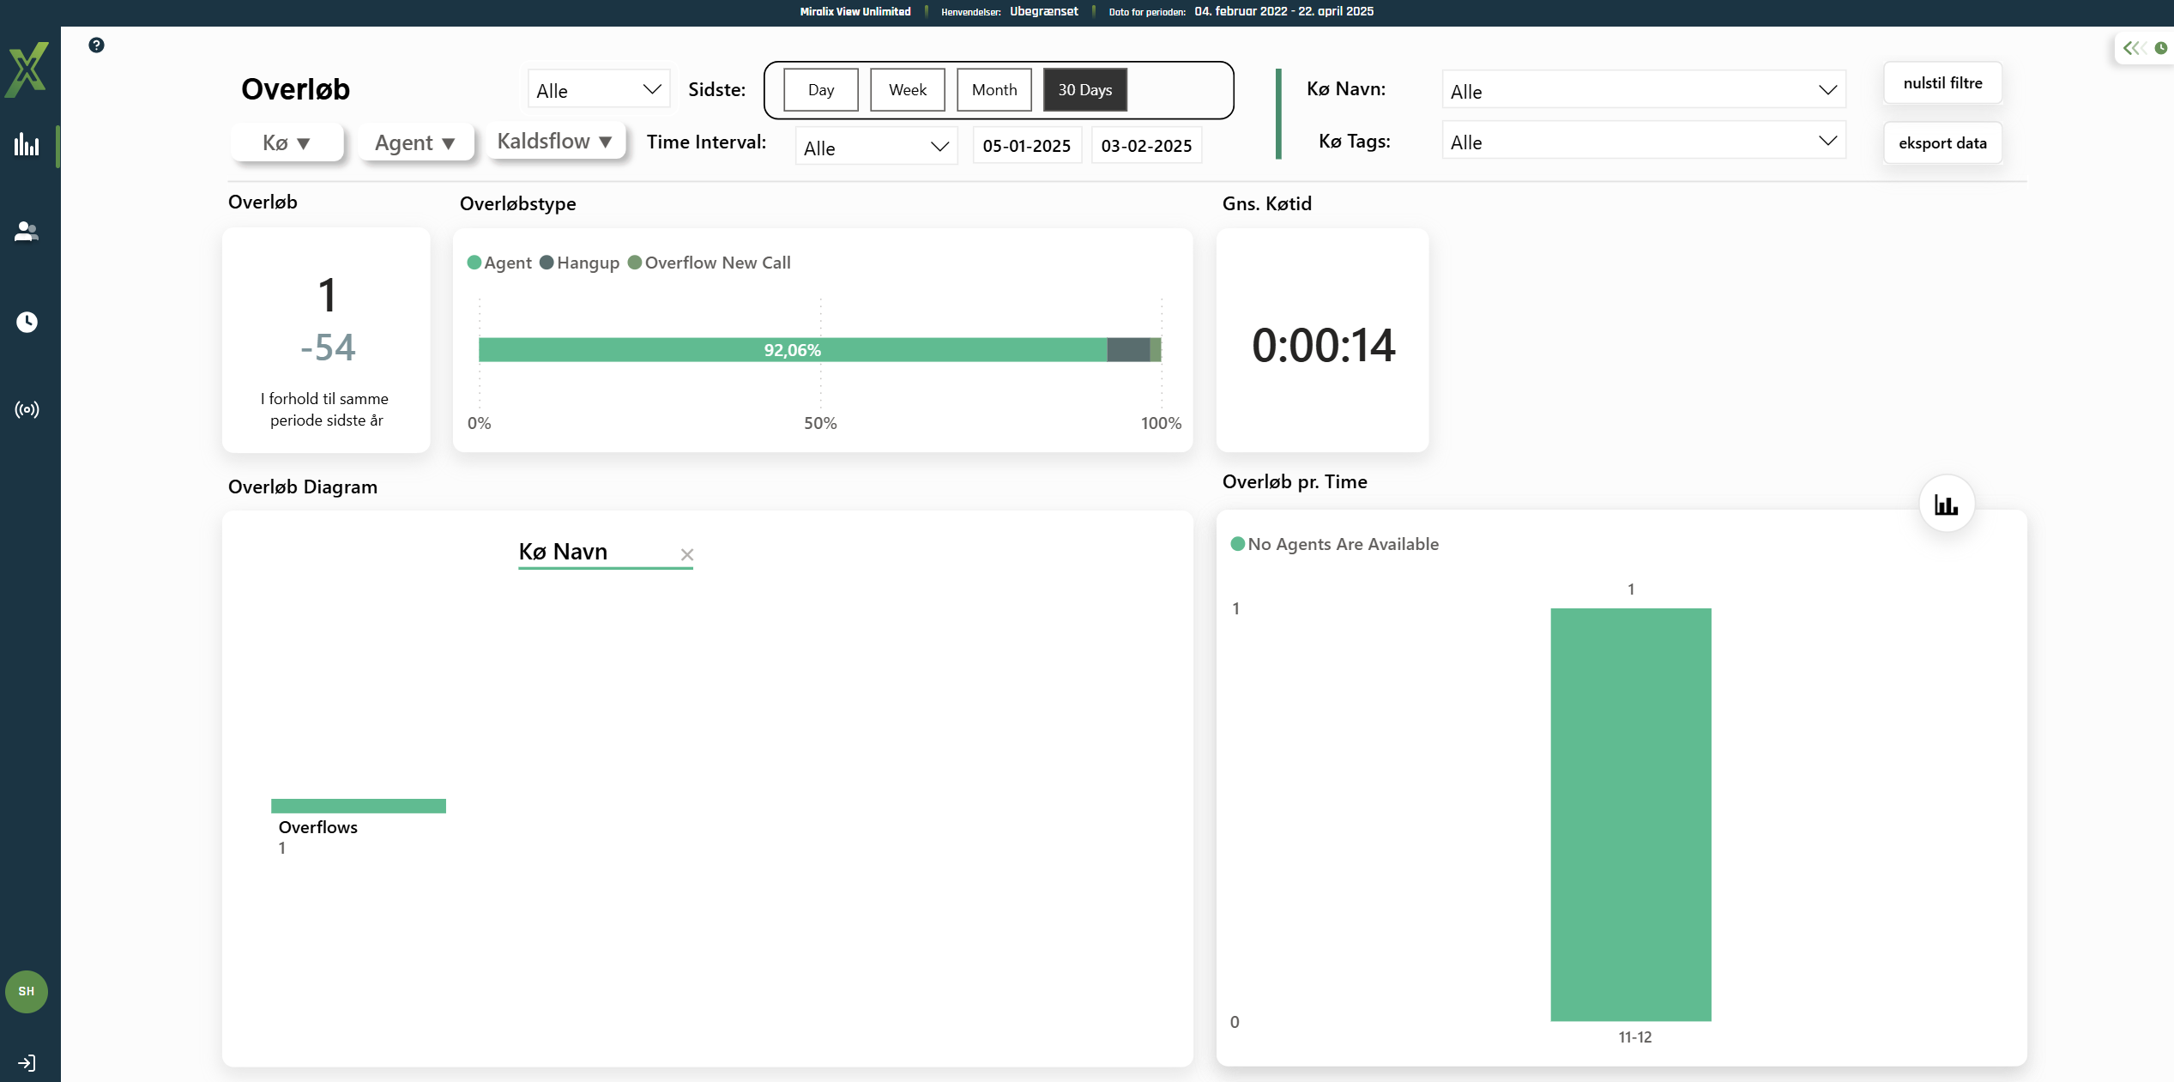Image resolution: width=2174 pixels, height=1082 pixels.
Task: Switch chart type via bar chart icon
Action: tap(1946, 505)
